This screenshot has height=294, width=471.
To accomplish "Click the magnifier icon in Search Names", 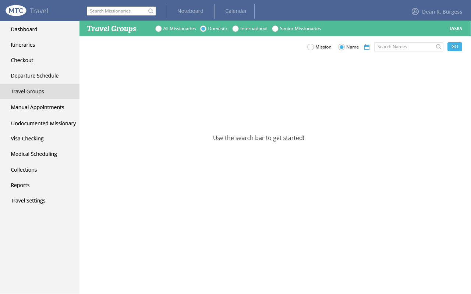I will coord(438,47).
